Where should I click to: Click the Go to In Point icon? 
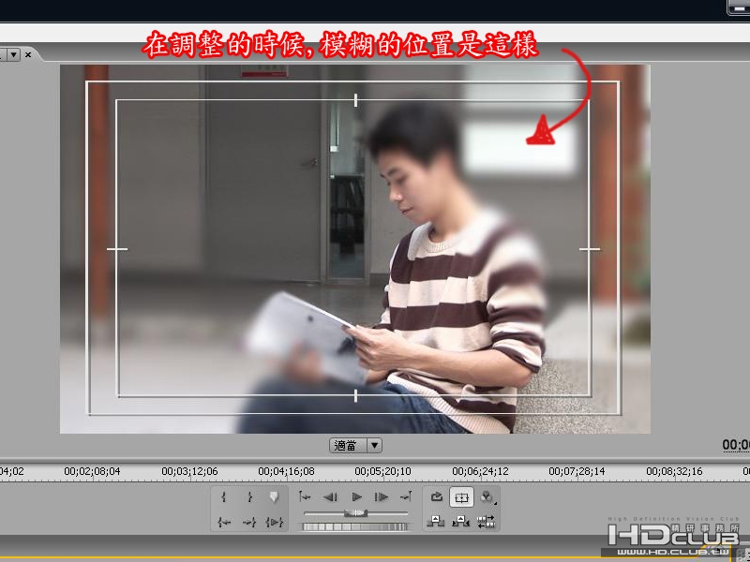[223, 522]
